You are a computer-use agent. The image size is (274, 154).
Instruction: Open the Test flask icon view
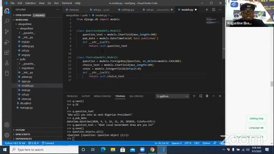(x=7, y=63)
